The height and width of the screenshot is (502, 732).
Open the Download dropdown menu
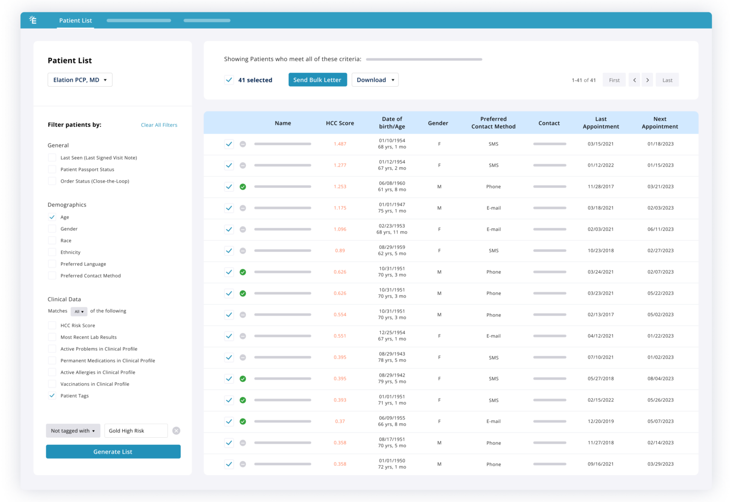click(375, 80)
